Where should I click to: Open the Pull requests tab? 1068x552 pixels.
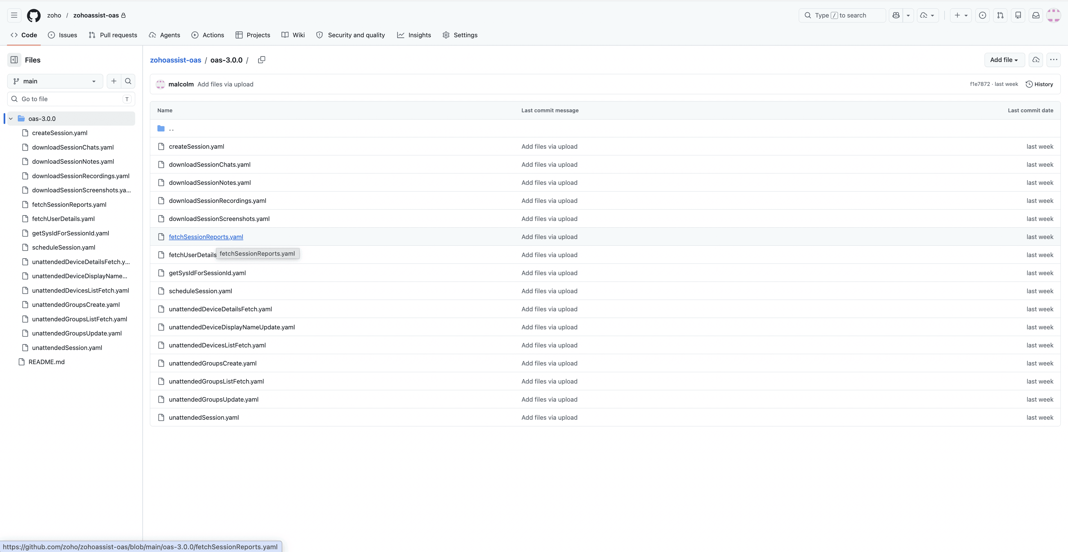click(113, 35)
